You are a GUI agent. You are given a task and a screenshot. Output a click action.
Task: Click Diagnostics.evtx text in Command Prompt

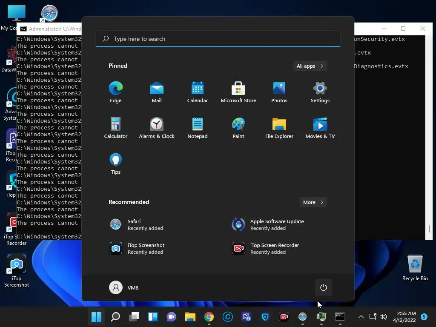[x=381, y=66]
